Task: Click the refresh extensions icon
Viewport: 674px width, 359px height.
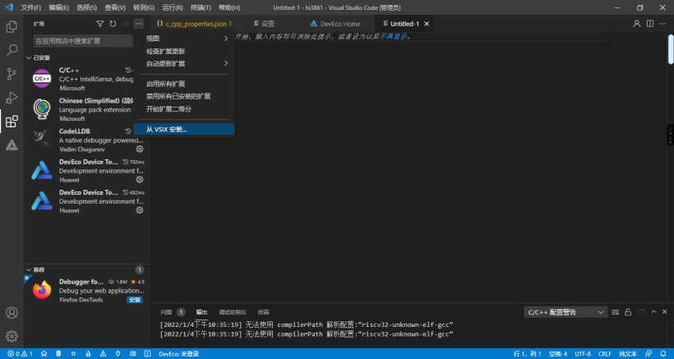Action: point(113,24)
